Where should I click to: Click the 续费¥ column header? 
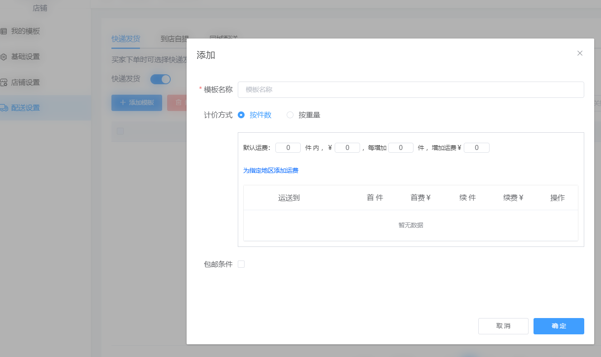(514, 198)
